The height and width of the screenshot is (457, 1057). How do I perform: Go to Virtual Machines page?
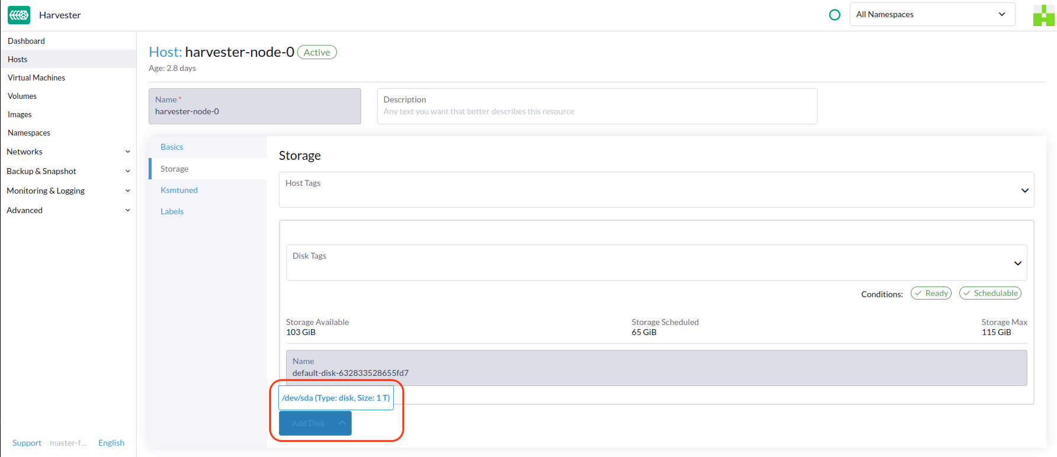pos(36,78)
